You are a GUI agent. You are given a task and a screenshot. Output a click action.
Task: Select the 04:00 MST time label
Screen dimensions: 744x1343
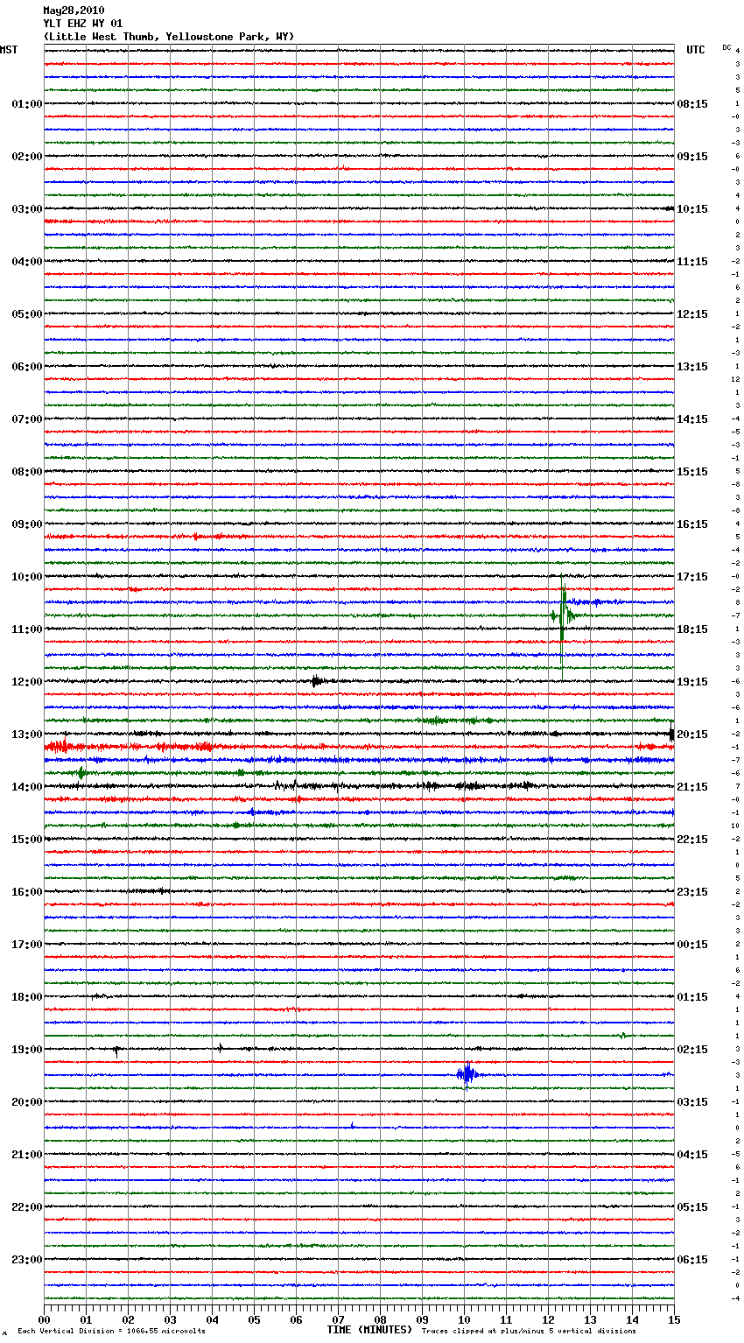[26, 262]
